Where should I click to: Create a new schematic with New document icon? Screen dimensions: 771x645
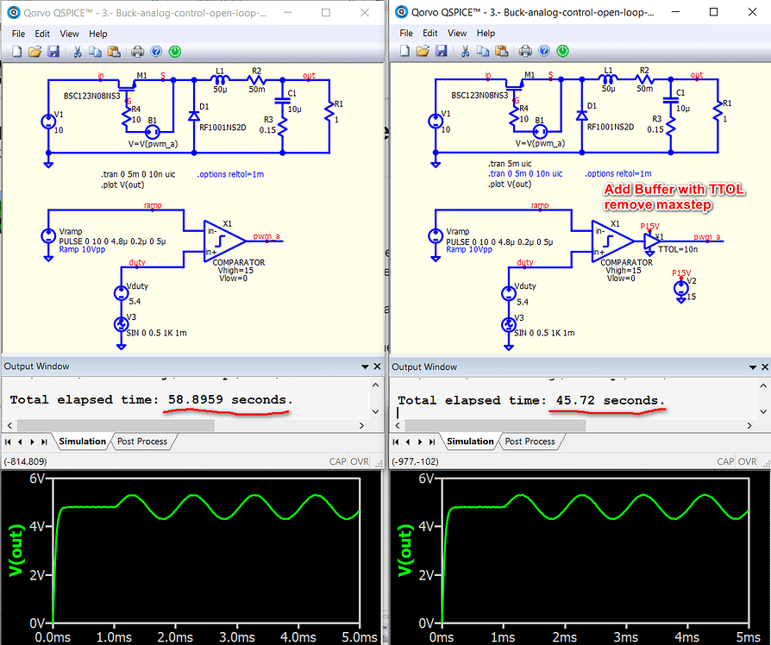click(16, 51)
